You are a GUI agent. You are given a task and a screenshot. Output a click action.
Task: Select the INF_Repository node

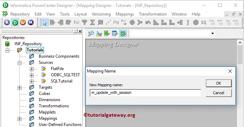coord(28,44)
